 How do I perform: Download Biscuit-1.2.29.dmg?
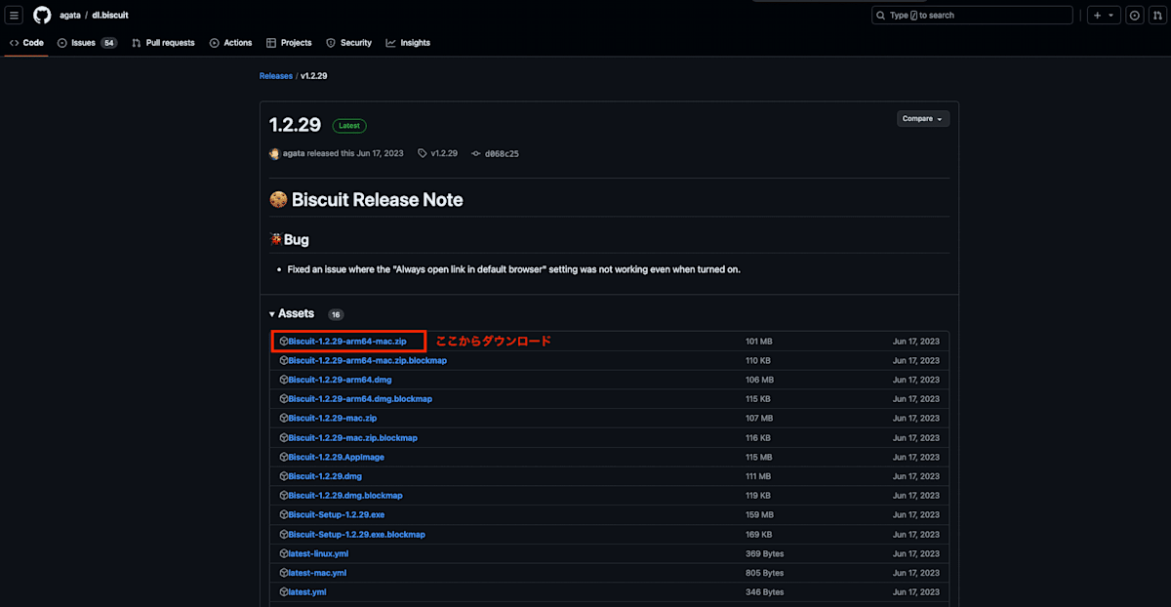coord(325,476)
